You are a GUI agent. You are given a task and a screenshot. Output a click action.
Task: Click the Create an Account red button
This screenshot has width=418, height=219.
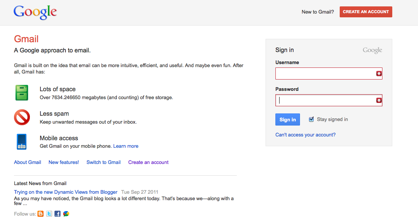point(366,12)
